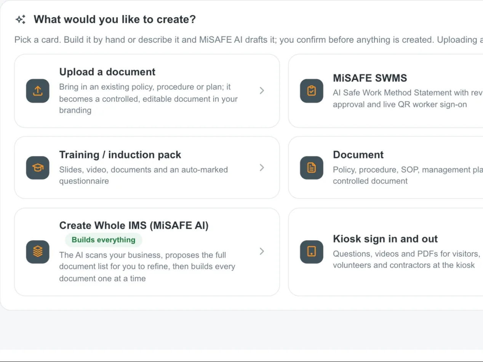Select the Kiosk sign in and out title
Screen dimensions: 483x362
point(385,239)
